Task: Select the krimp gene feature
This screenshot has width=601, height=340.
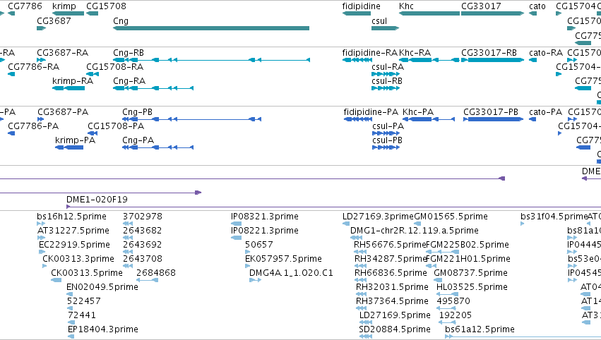Action: [x=68, y=13]
